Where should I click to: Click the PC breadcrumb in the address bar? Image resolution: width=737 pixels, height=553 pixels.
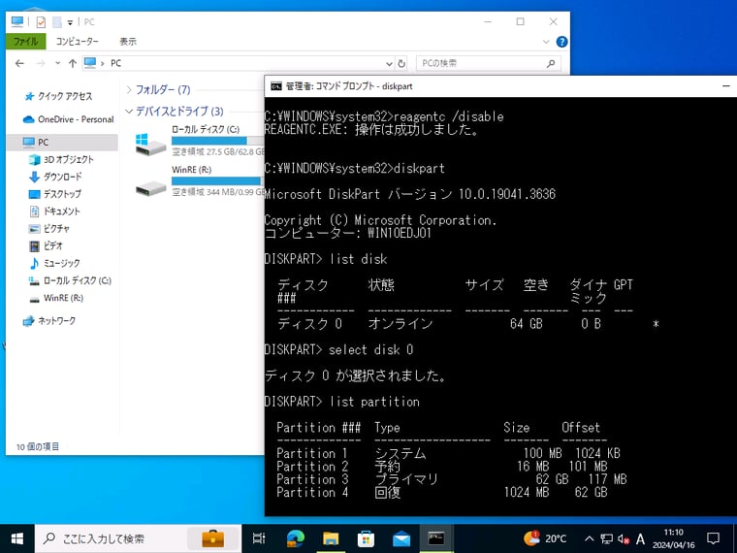pyautogui.click(x=115, y=63)
